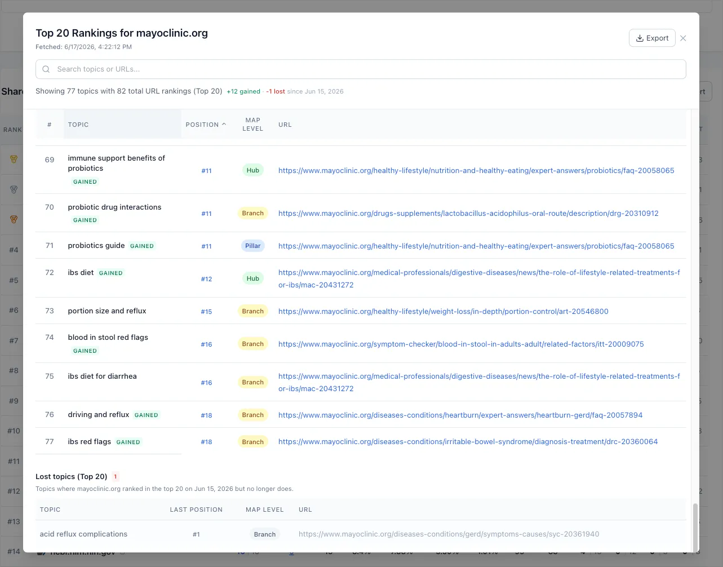This screenshot has width=723, height=567.
Task: Click position #15 for portion size and reflux
Action: coord(207,312)
